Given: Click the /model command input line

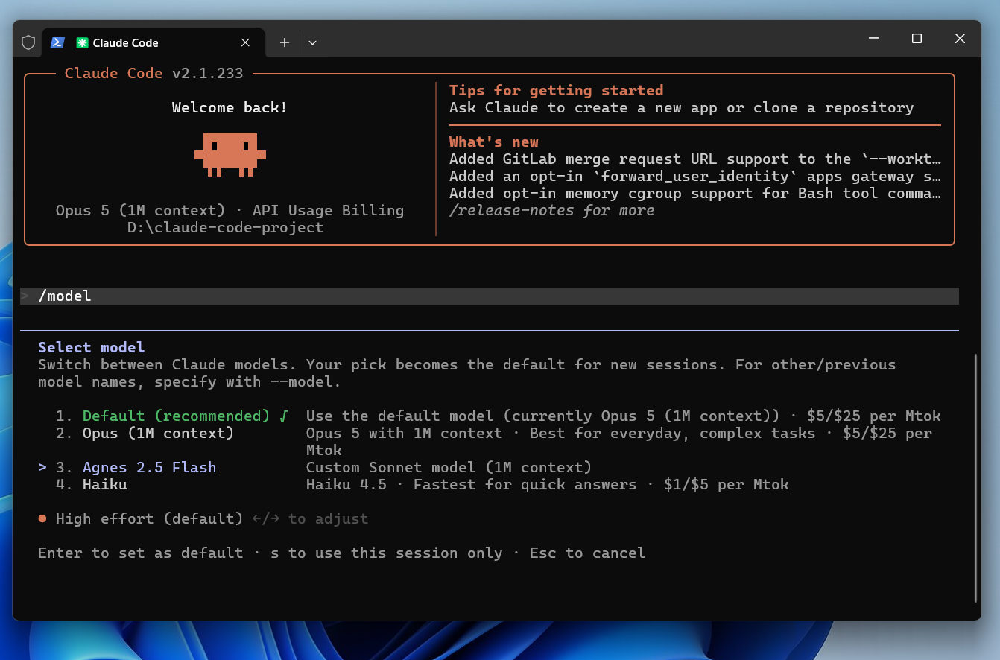Looking at the screenshot, I should coord(490,296).
